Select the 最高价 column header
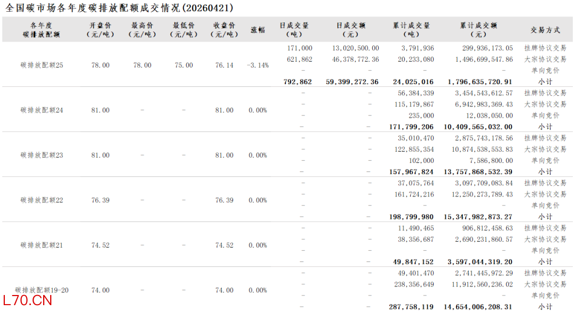 click(142, 30)
